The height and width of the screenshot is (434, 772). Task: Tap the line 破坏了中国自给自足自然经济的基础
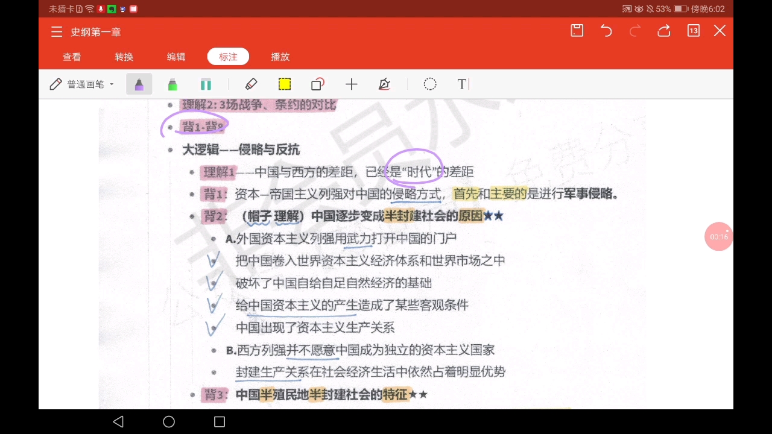(x=334, y=283)
